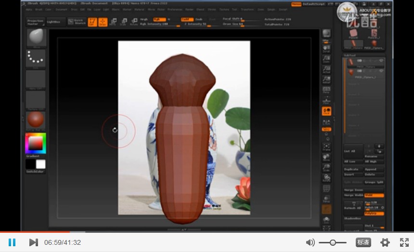Open video quality 标清 dropdown
Screen dimensions: 414x252
pyautogui.click(x=363, y=242)
